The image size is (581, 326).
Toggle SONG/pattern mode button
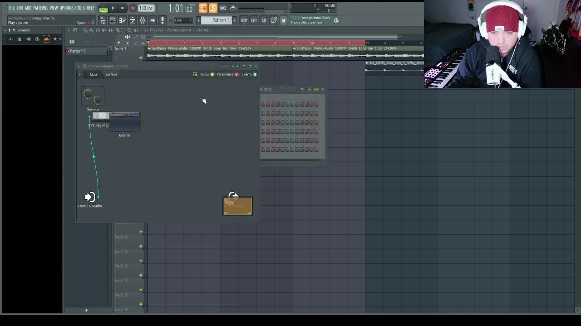point(103,9)
